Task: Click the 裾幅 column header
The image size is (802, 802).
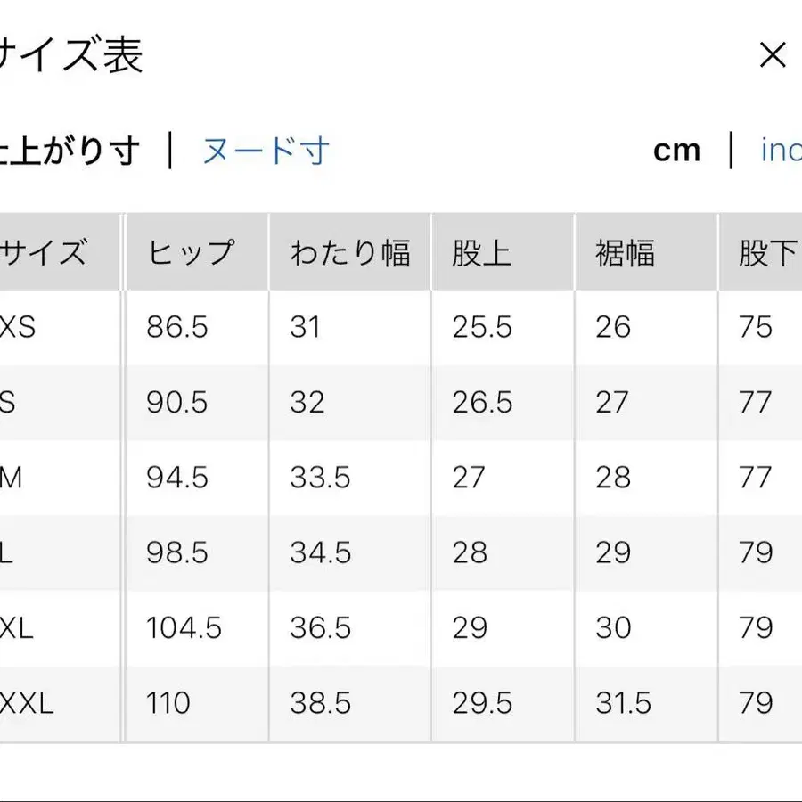Action: 623,252
